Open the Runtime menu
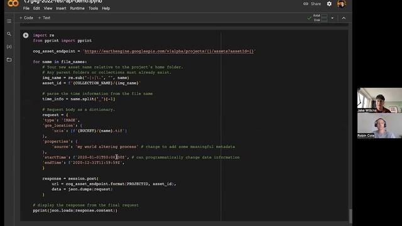 click(77, 8)
